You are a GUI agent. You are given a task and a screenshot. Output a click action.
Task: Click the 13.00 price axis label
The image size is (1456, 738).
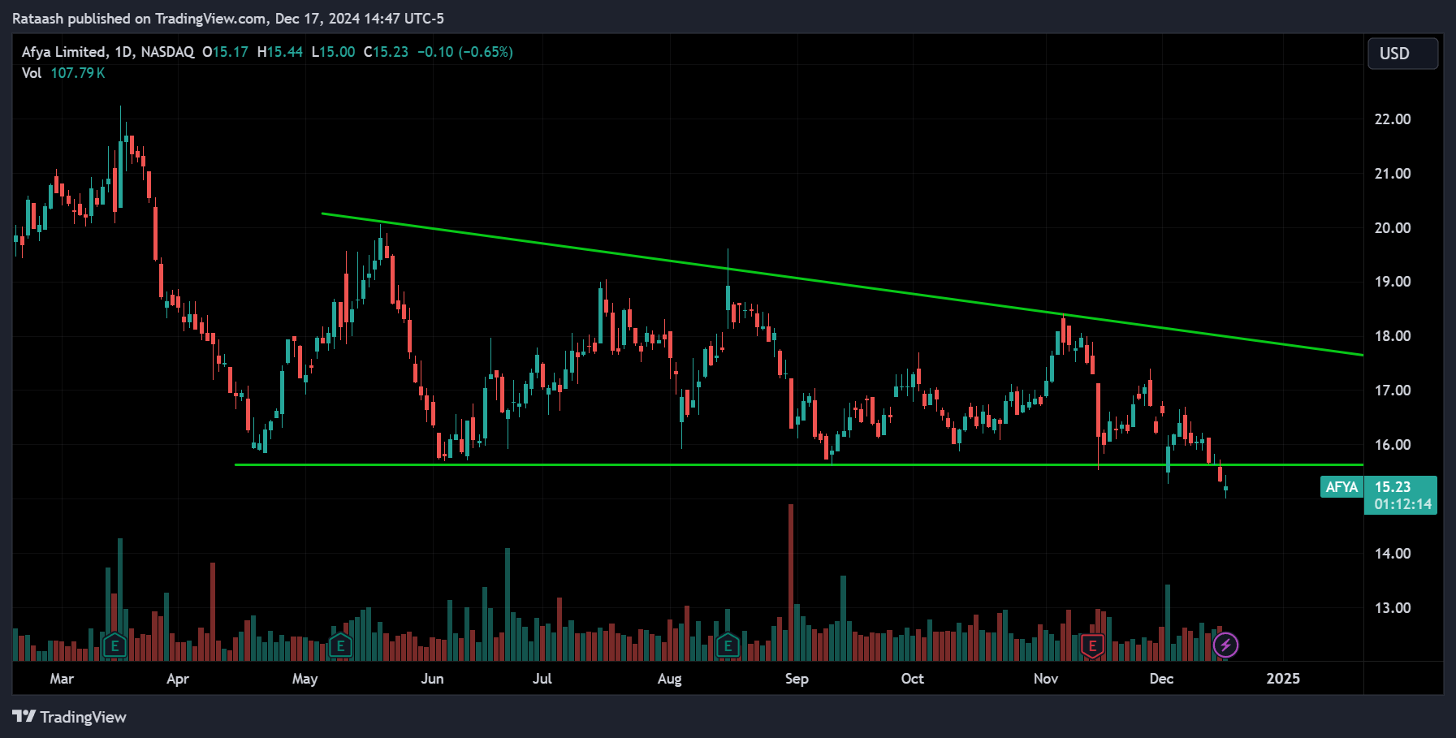tap(1393, 608)
